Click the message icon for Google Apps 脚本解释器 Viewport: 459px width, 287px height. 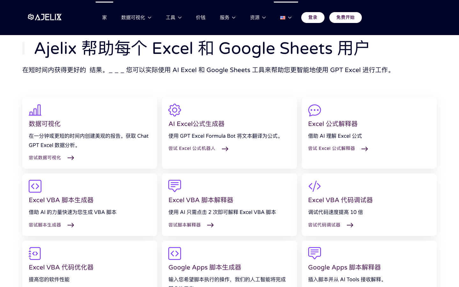(x=315, y=253)
